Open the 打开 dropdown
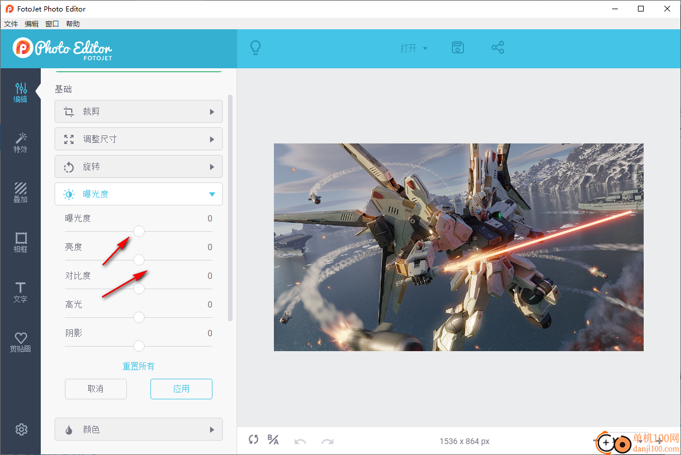The image size is (681, 455). coord(414,48)
